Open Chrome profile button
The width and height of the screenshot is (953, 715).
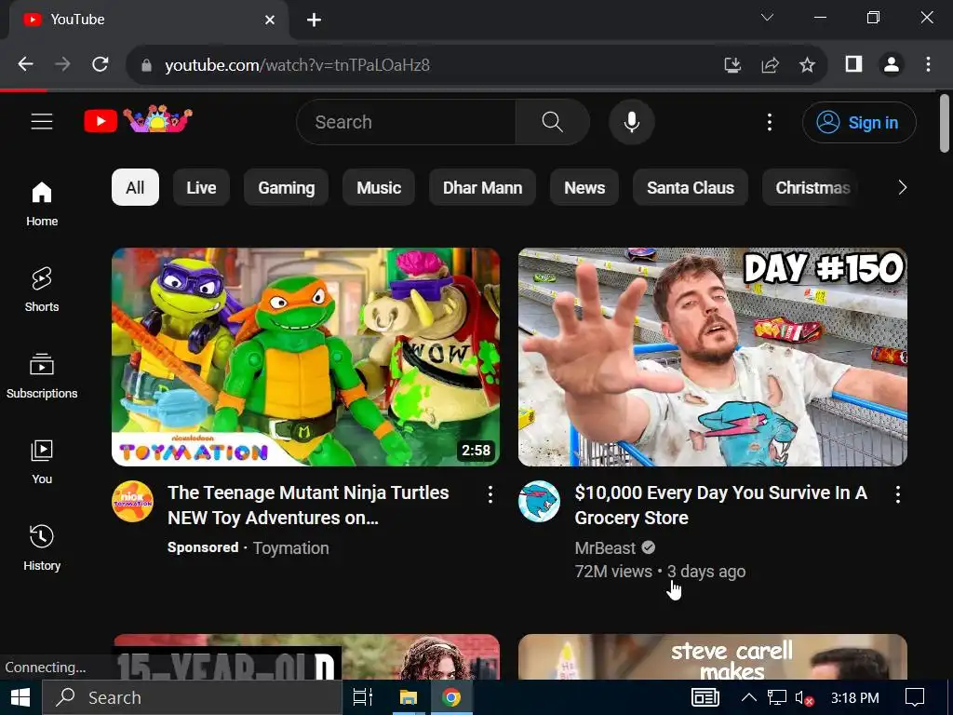coord(892,64)
